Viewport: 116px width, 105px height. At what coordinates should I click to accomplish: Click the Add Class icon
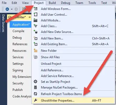point(35,26)
